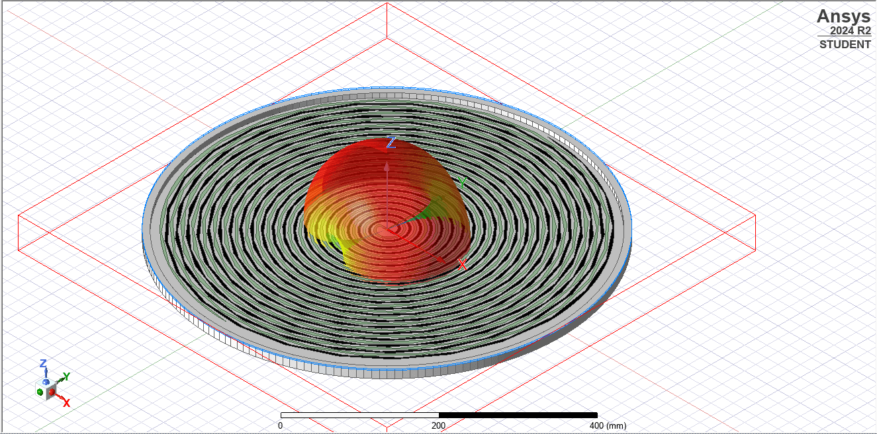Select the red face sphere on the view cube
This screenshot has height=434, width=877.
coord(52,392)
